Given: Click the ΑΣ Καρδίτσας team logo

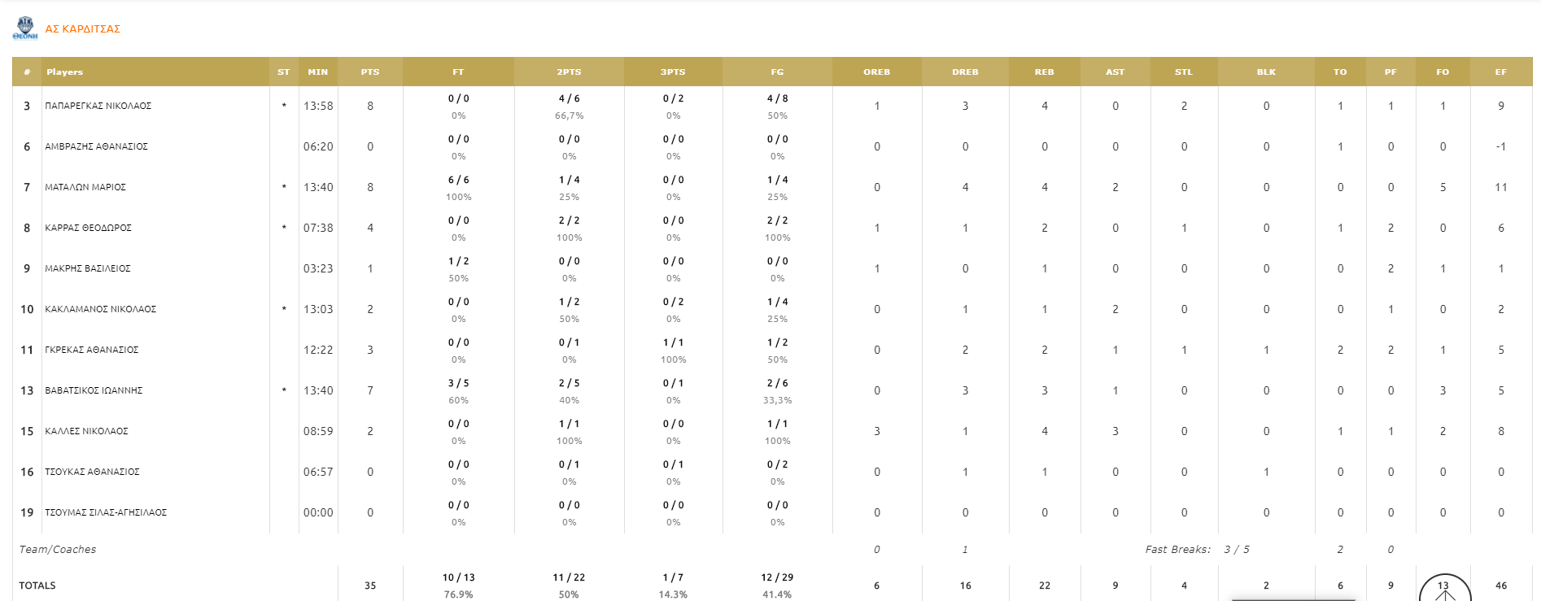Looking at the screenshot, I should (25, 28).
